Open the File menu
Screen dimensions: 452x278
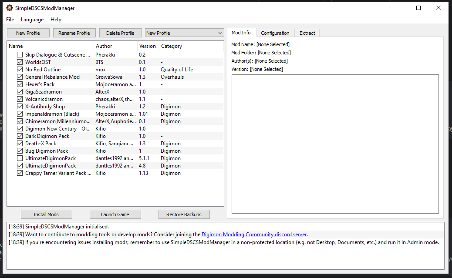point(10,19)
